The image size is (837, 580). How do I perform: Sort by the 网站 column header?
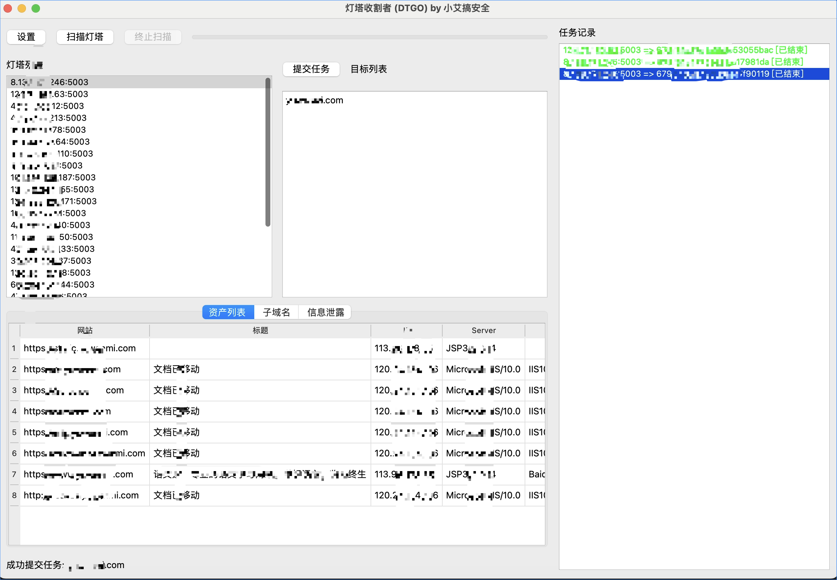[x=85, y=330]
